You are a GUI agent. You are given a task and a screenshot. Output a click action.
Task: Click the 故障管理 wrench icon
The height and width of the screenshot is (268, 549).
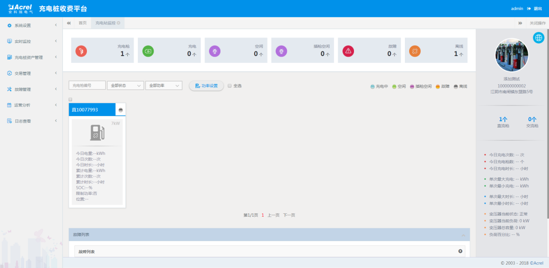coord(10,89)
